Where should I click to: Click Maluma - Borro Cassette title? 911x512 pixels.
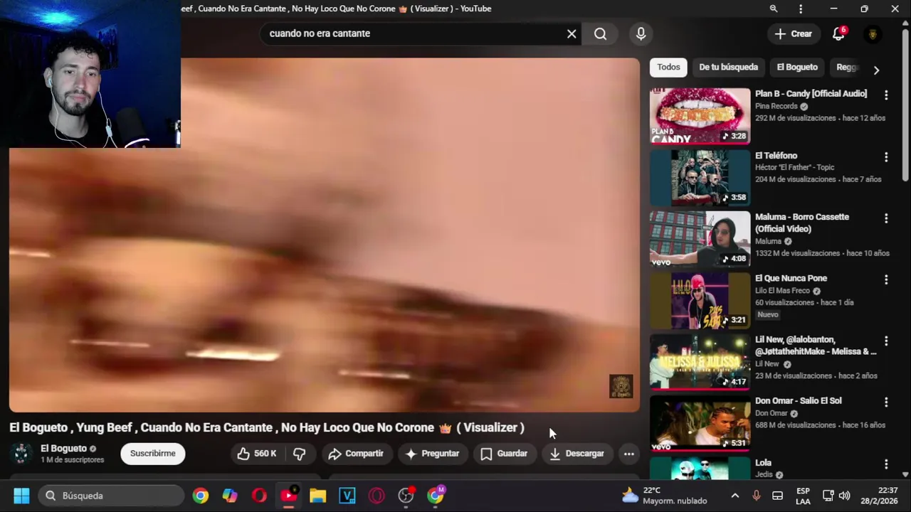(x=802, y=223)
